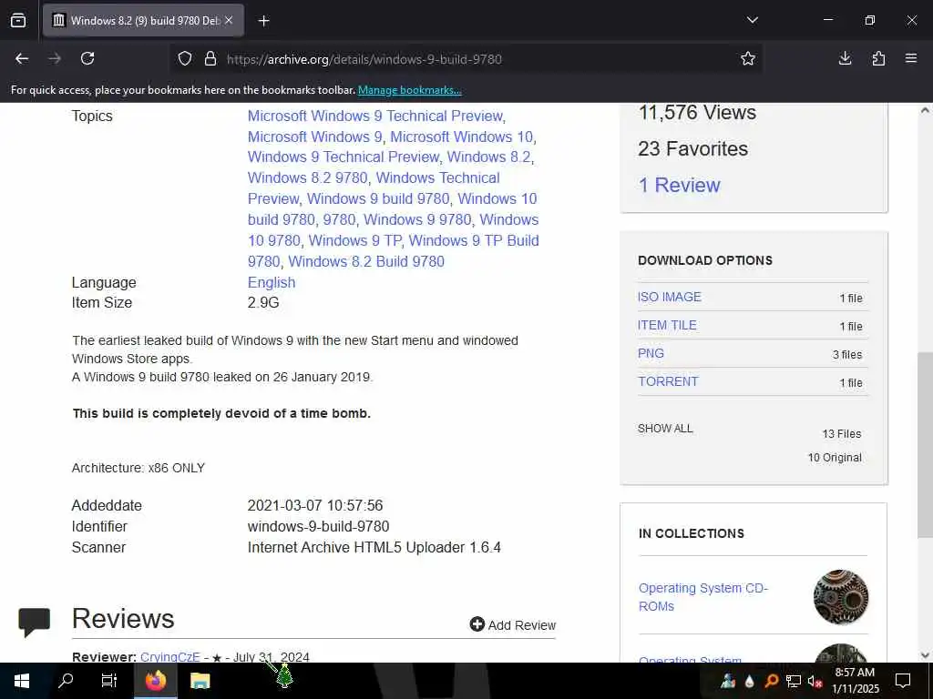Click the people tray icon
933x699 pixels.
728,681
